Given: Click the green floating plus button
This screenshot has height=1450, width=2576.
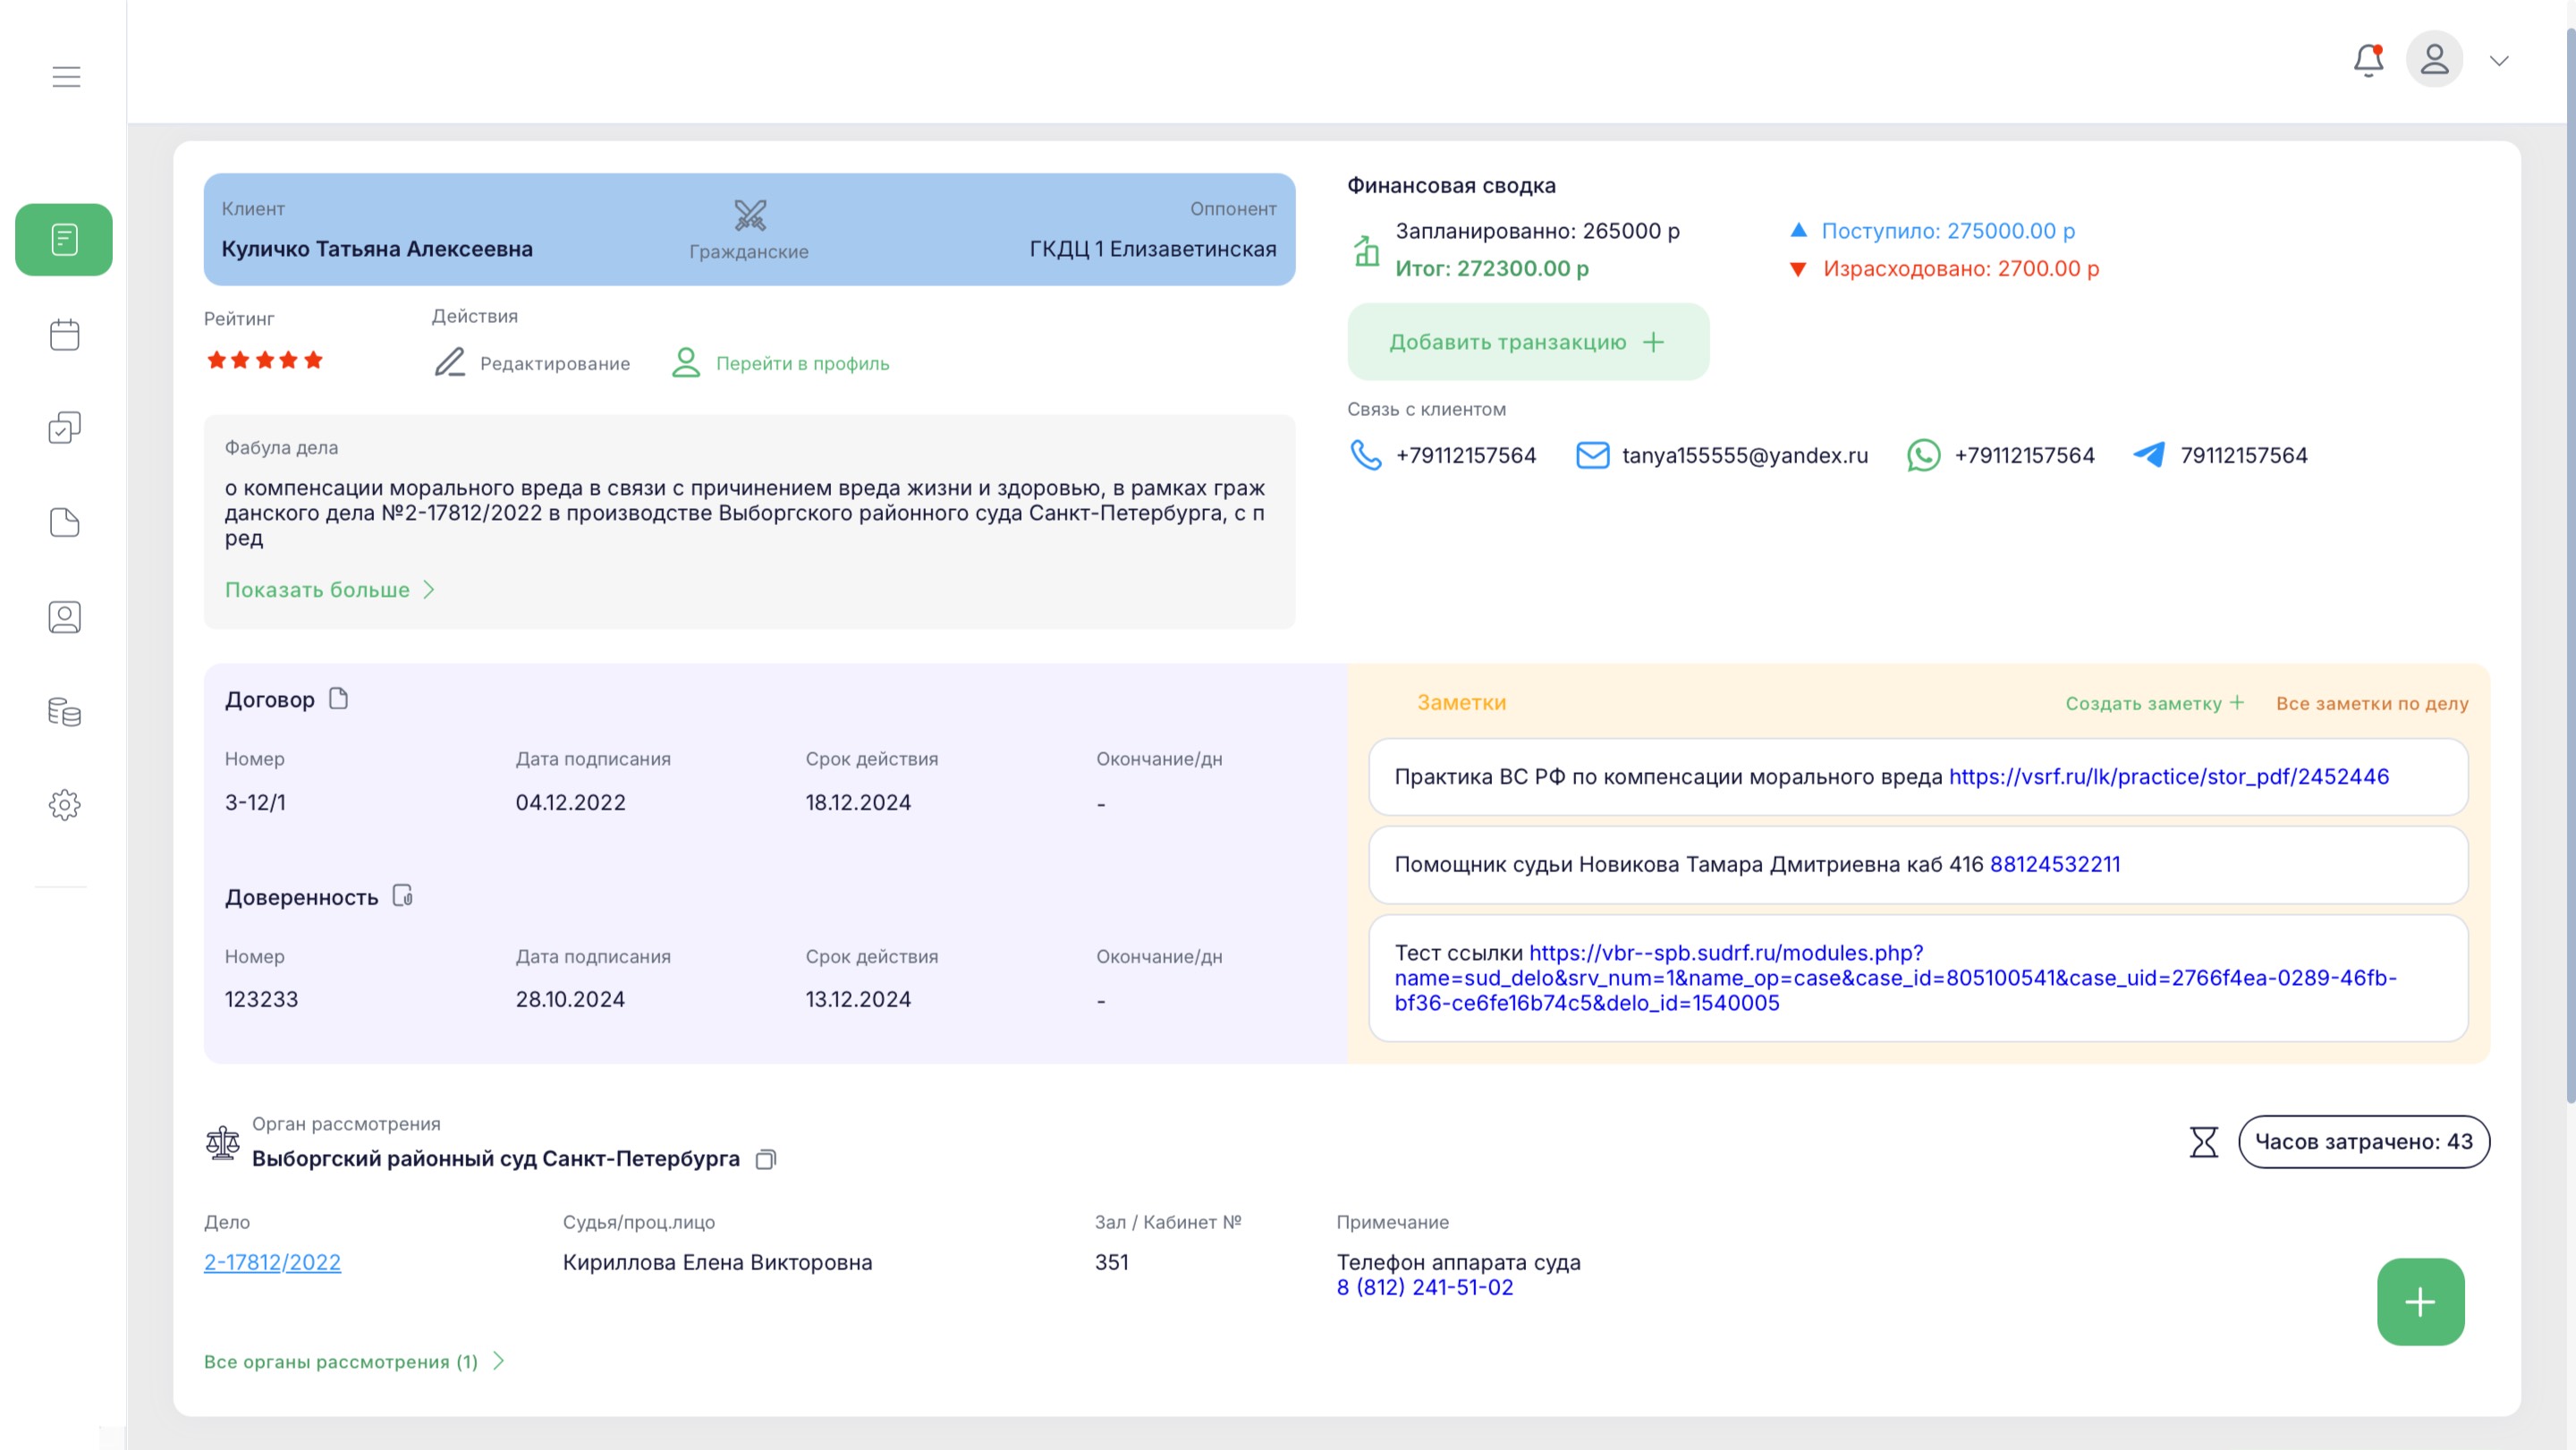Looking at the screenshot, I should pos(2419,1301).
